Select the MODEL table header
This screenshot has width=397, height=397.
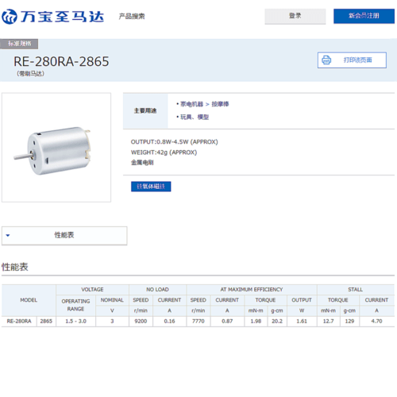[x=29, y=300]
